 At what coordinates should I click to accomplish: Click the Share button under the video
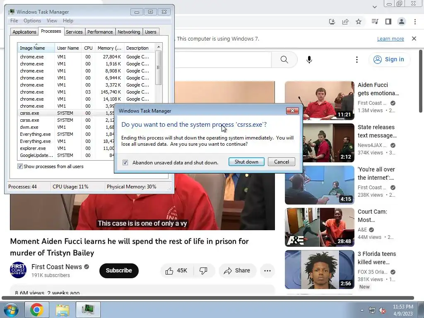point(237,270)
